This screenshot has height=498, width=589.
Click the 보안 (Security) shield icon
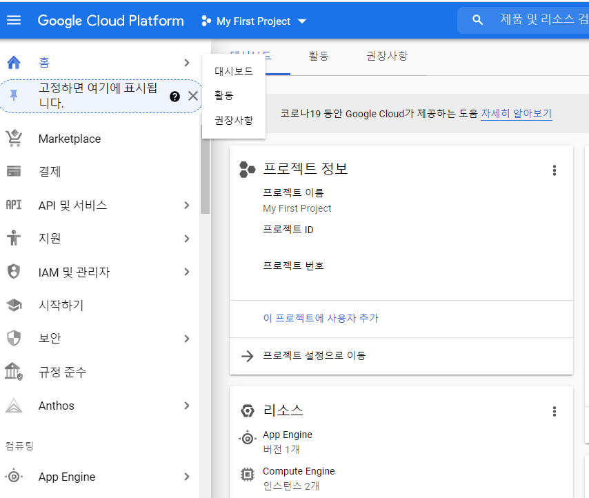pyautogui.click(x=14, y=338)
